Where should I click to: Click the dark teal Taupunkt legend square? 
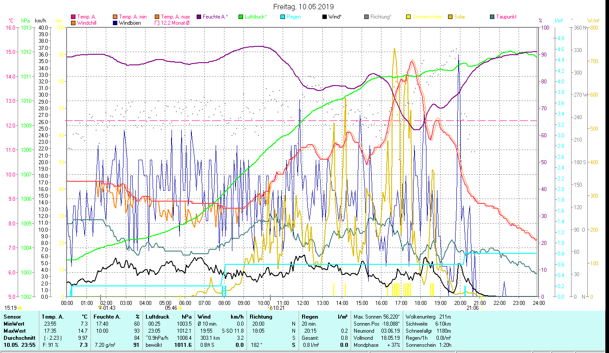pyautogui.click(x=492, y=17)
